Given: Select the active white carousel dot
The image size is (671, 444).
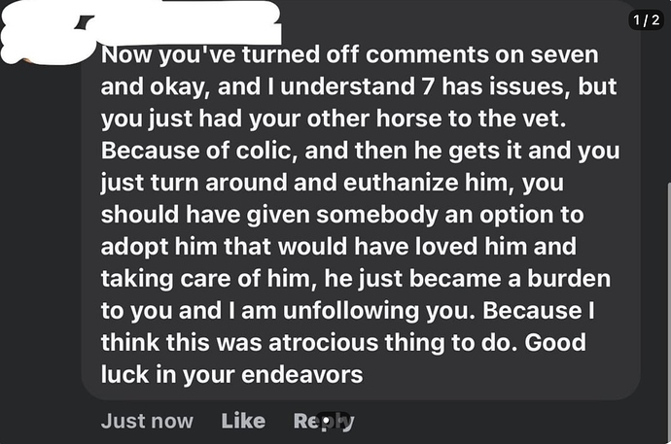Looking at the screenshot, I should pyautogui.click(x=327, y=422).
